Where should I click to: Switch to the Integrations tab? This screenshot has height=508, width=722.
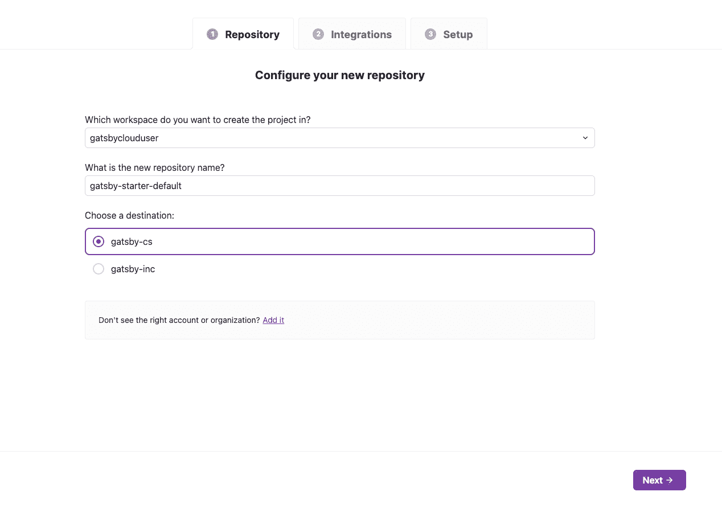tap(361, 34)
